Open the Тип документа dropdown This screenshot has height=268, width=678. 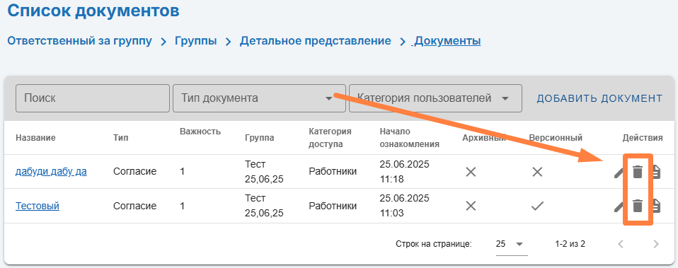pos(259,98)
